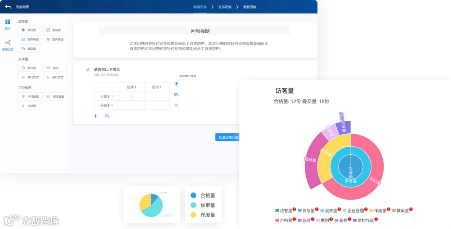
Task: Click the help icon next to 超额 legend
Action: tap(349, 219)
